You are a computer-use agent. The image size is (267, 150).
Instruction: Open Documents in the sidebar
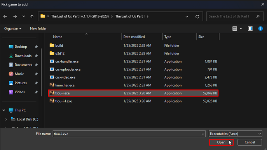23,65
